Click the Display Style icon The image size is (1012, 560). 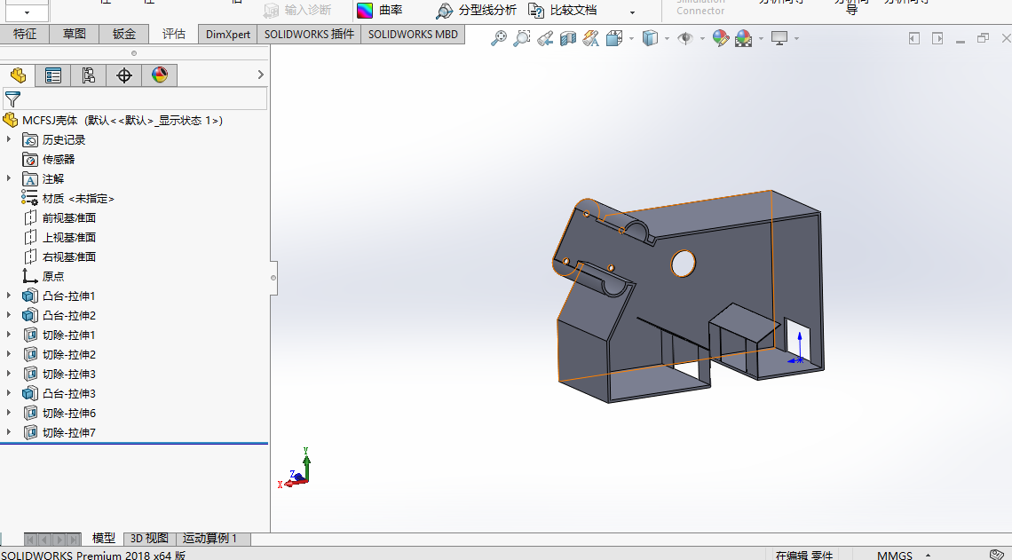click(x=650, y=39)
